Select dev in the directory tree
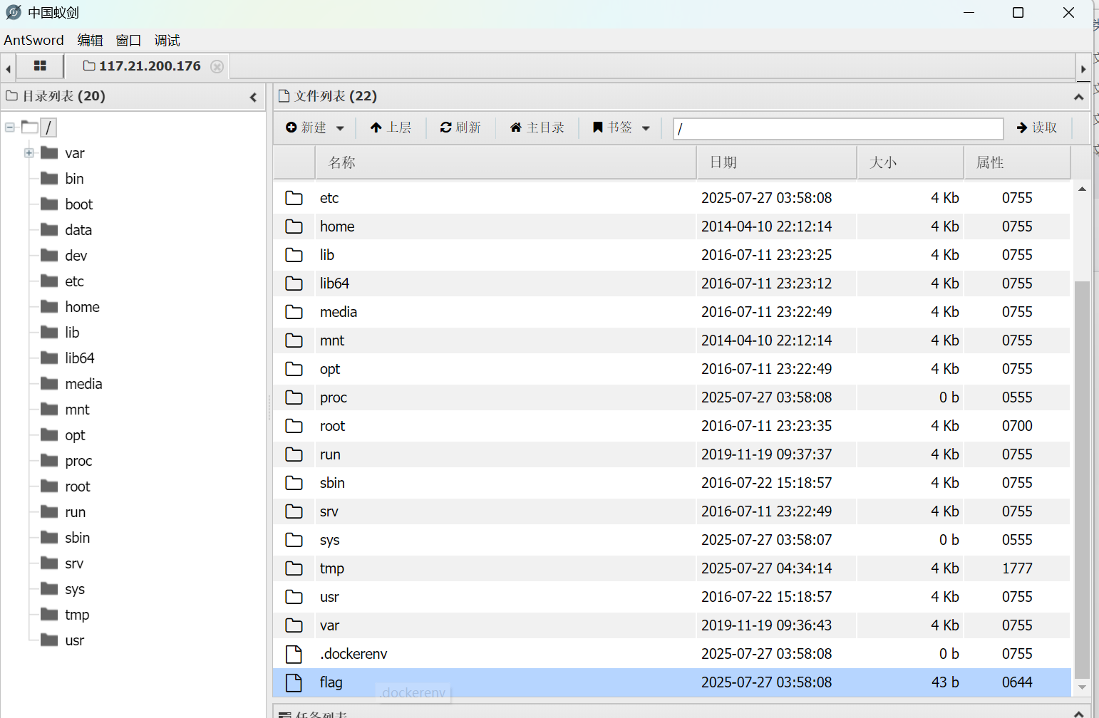Image resolution: width=1099 pixels, height=718 pixels. pyautogui.click(x=76, y=256)
